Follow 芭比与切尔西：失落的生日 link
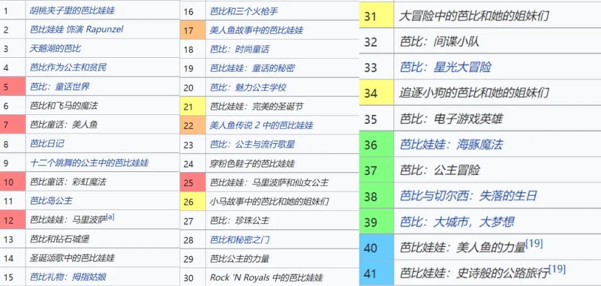 click(x=469, y=196)
